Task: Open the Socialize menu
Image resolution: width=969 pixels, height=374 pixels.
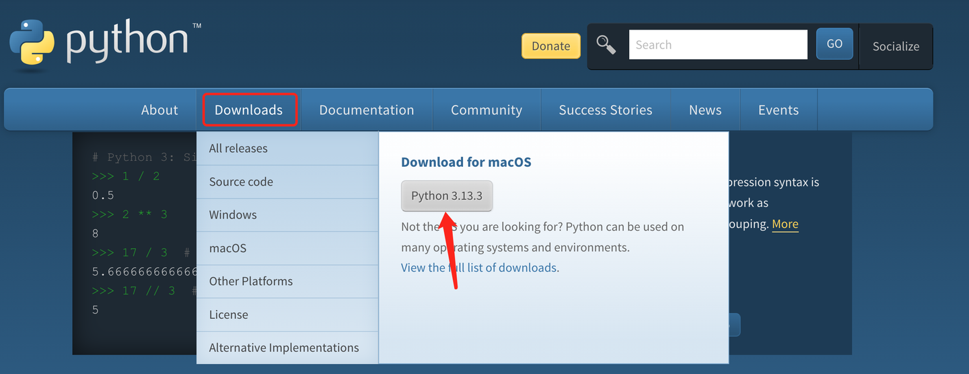Action: pos(896,46)
